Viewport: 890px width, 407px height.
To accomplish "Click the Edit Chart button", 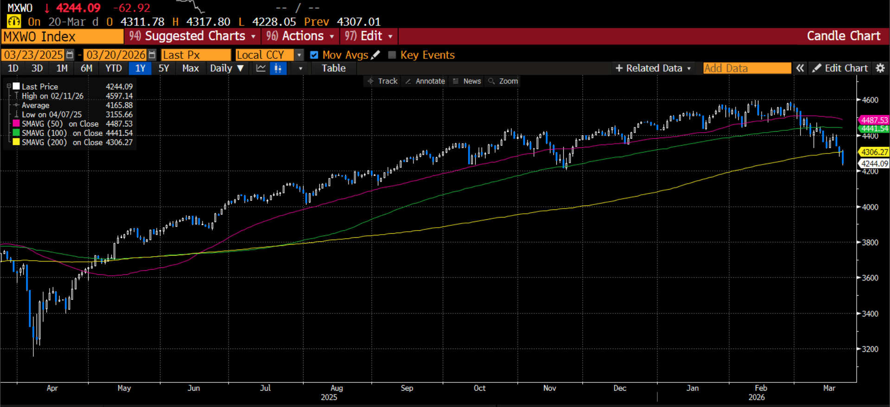I will [x=840, y=68].
